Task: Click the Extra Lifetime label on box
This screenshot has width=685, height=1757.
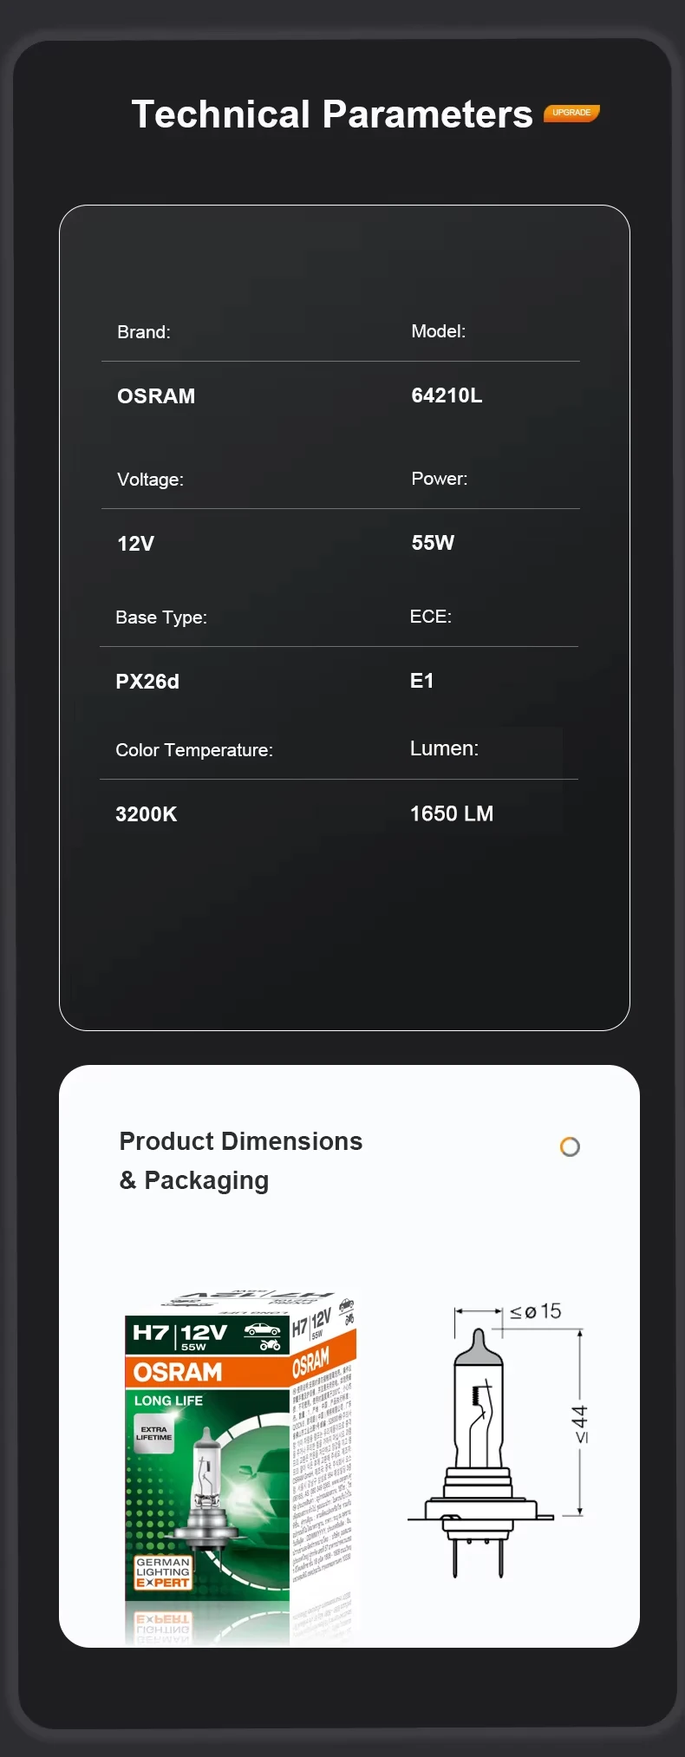Action: [x=153, y=1433]
